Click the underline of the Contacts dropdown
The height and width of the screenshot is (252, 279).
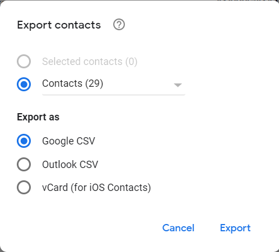tap(114, 95)
